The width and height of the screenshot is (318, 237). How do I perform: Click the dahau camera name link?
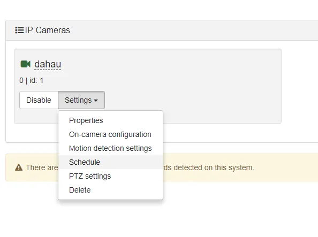(48, 64)
